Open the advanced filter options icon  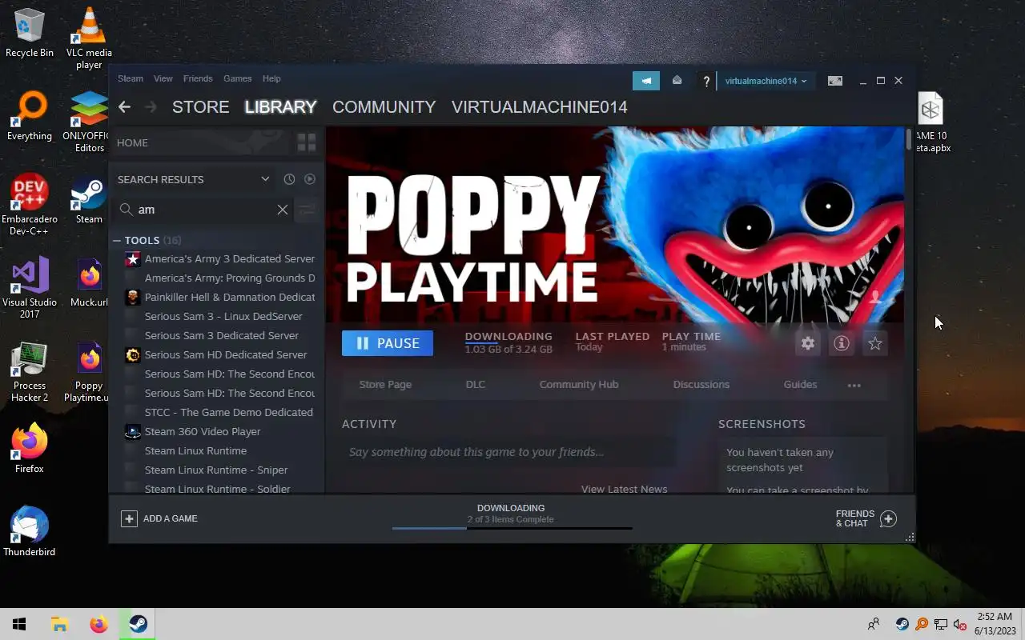pyautogui.click(x=306, y=210)
